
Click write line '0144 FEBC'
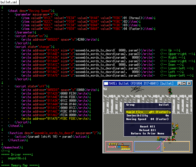coord(56,97)
